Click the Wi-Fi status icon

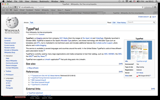(x=127, y=1)
